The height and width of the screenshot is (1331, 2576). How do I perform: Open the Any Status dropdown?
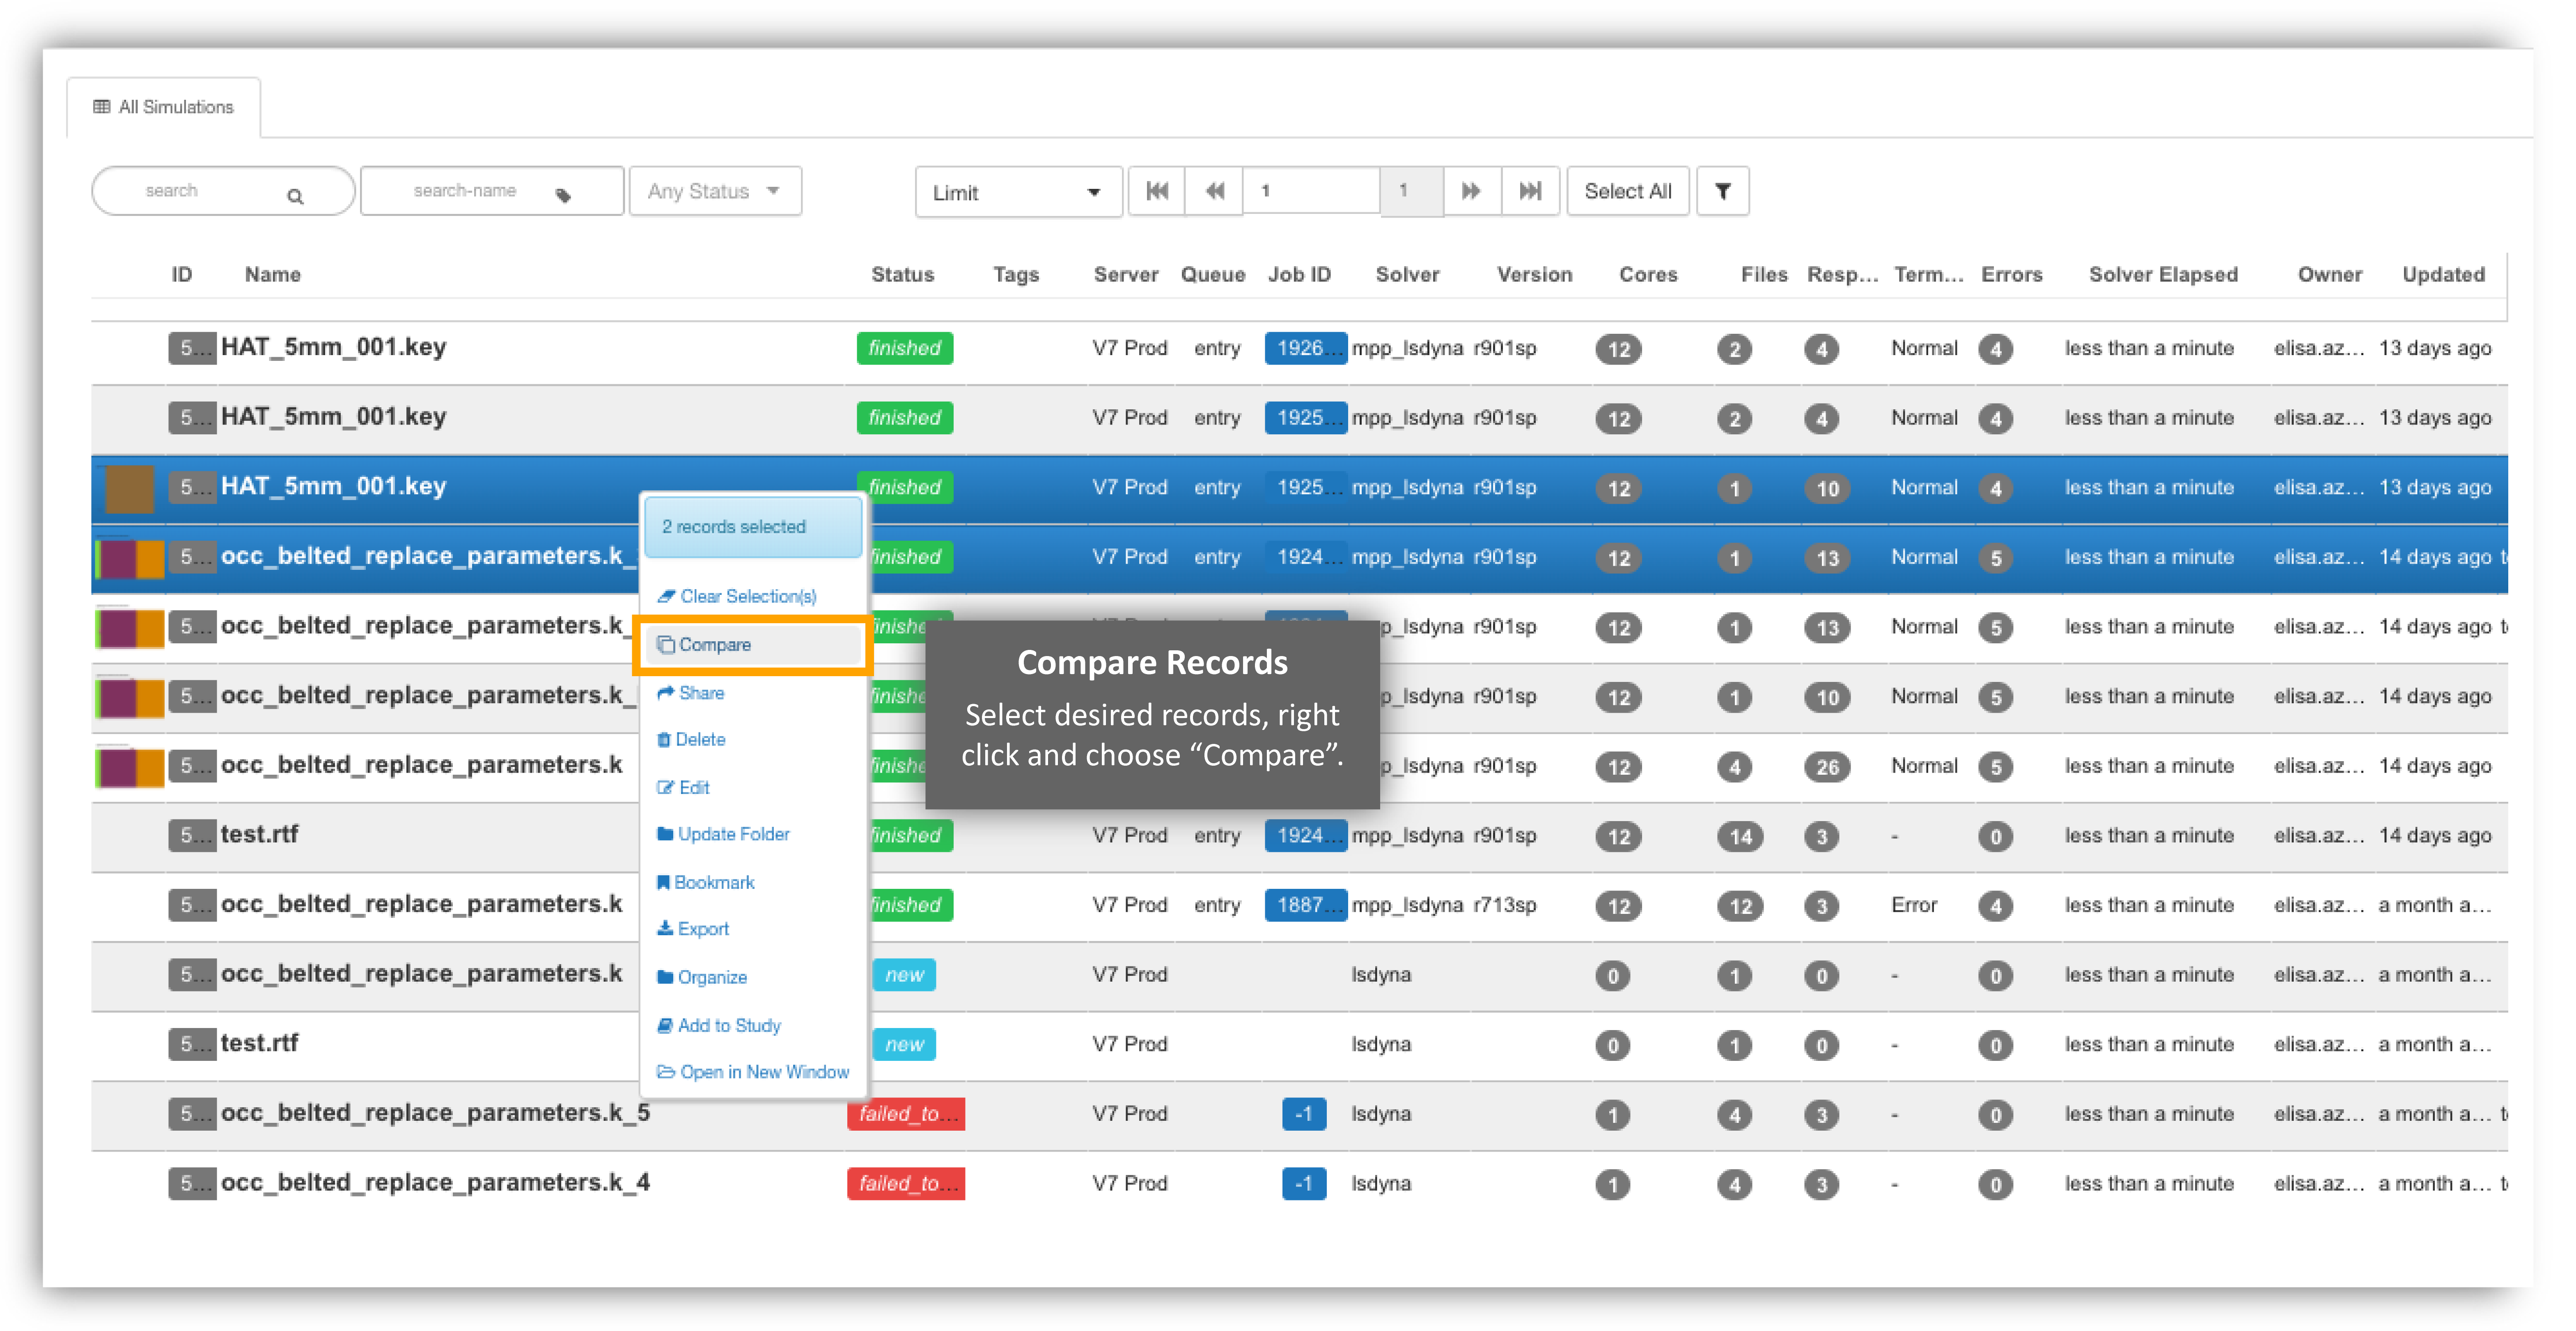click(x=715, y=191)
